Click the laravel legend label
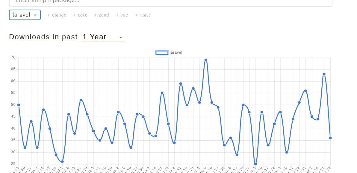This screenshot has height=173, width=357. (x=176, y=53)
